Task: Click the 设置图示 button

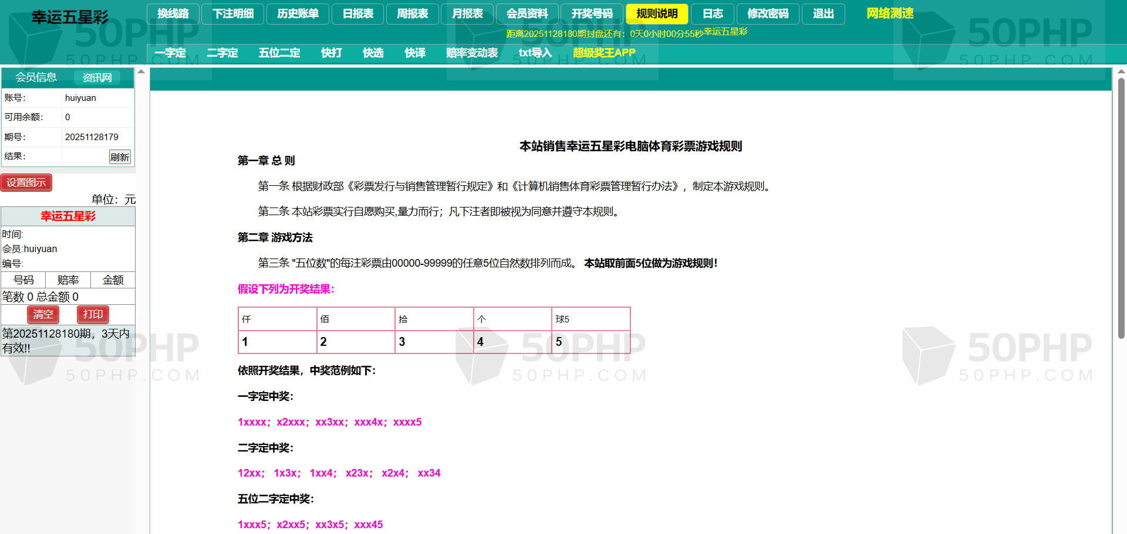Action: pos(26,182)
